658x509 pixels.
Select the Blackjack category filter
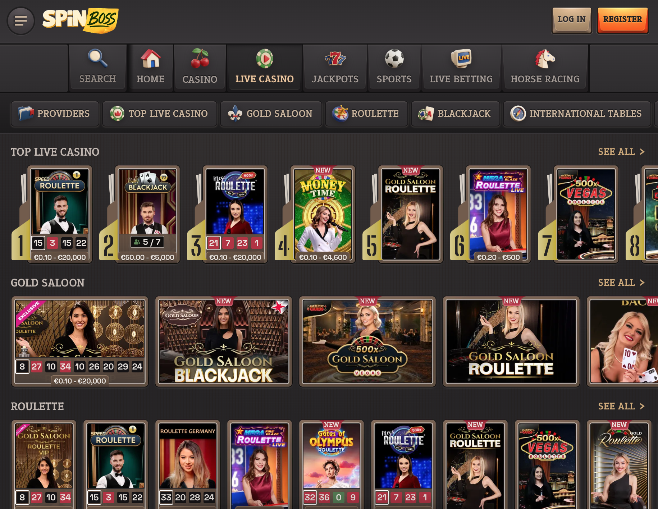(455, 114)
